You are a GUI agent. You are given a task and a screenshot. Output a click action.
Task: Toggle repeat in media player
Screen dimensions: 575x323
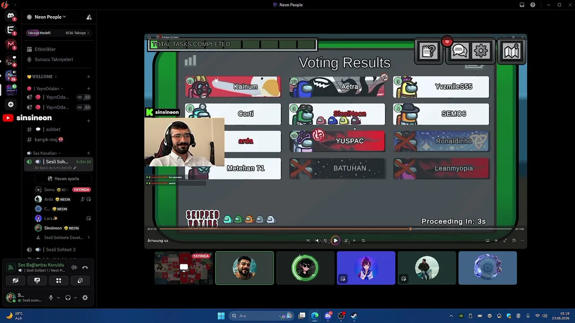[x=363, y=240]
